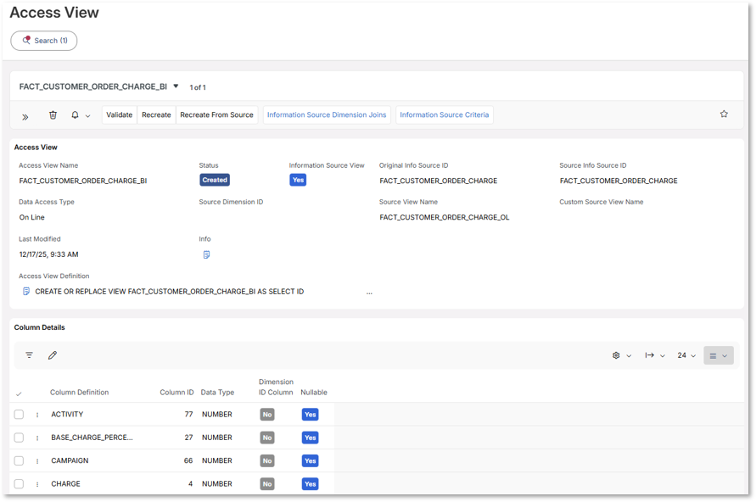Image resolution: width=756 pixels, height=502 pixels.
Task: Expand the chevron beside the export icon
Action: (x=663, y=356)
